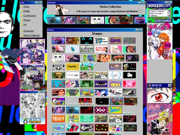This screenshot has height=135, width=180.
Task: Click the Amazon list scroll down arrow
Action: (x=169, y=15)
